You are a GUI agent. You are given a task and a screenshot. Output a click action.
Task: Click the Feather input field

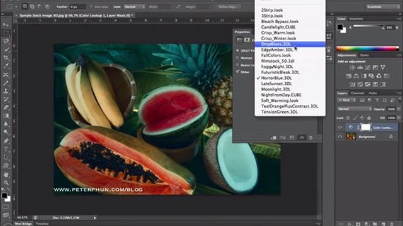tap(78, 7)
